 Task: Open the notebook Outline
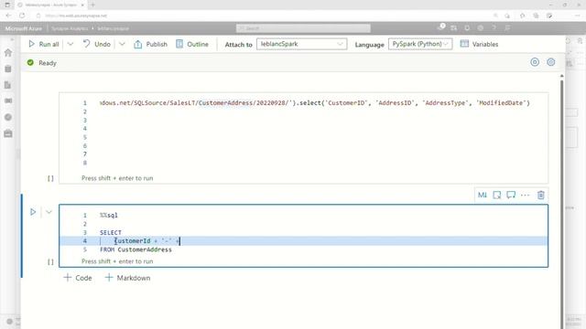[x=192, y=44]
